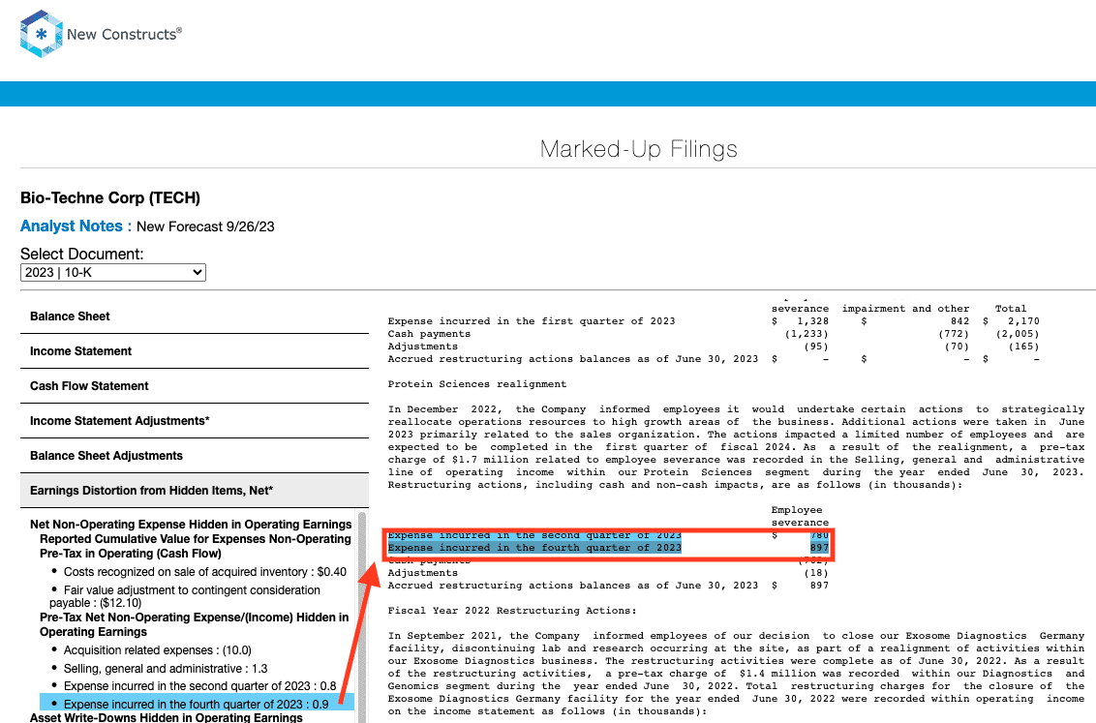This screenshot has width=1096, height=723.
Task: Click total value 2,170 in restructuring table
Action: tap(1023, 321)
